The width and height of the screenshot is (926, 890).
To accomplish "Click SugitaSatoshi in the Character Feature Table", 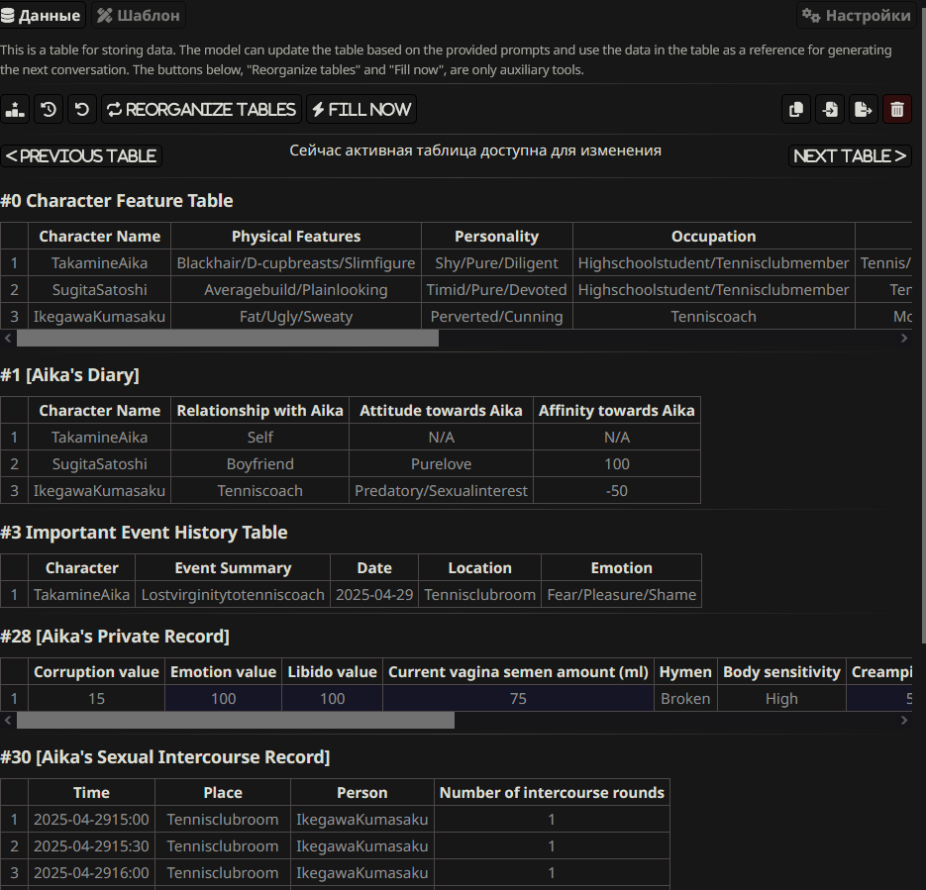I will point(99,290).
